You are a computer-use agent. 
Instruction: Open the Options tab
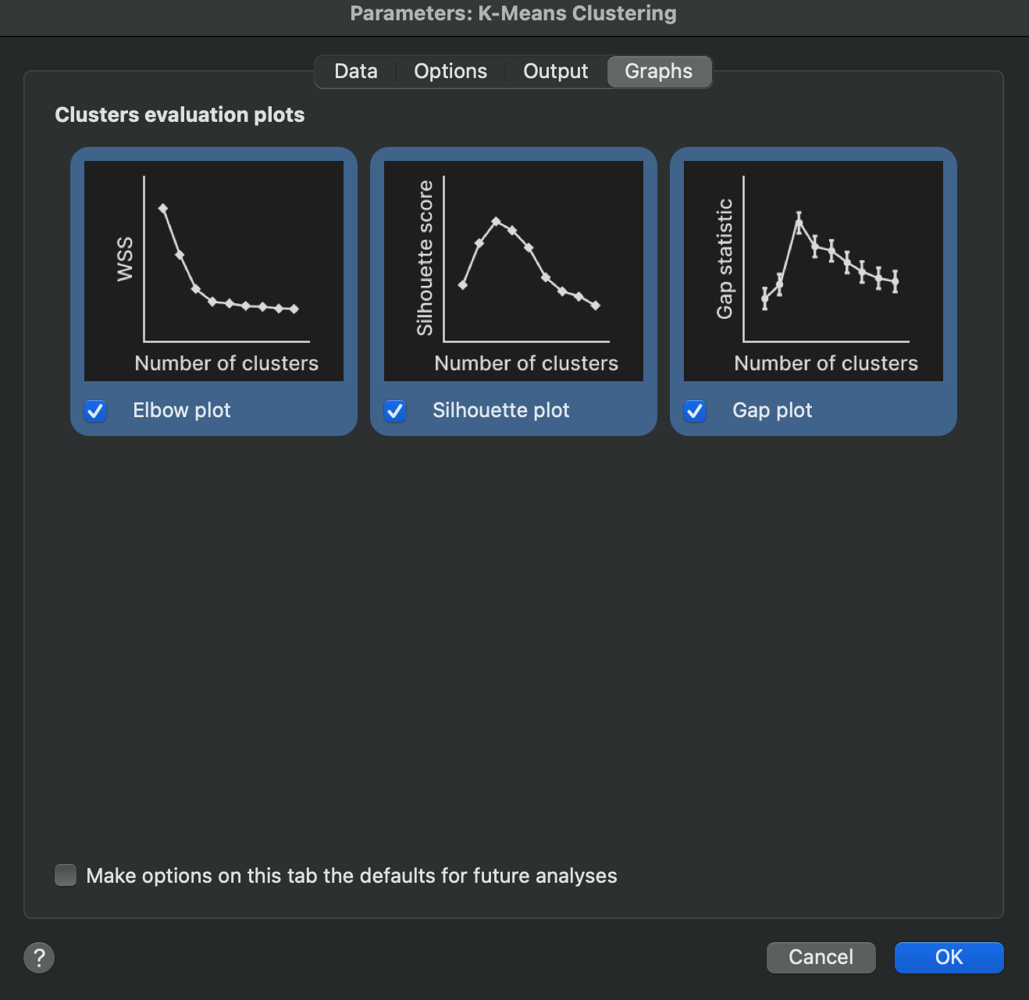pos(450,72)
